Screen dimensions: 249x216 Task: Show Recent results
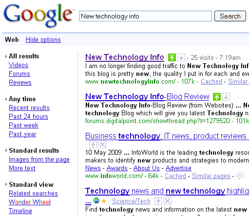pos(29,108)
